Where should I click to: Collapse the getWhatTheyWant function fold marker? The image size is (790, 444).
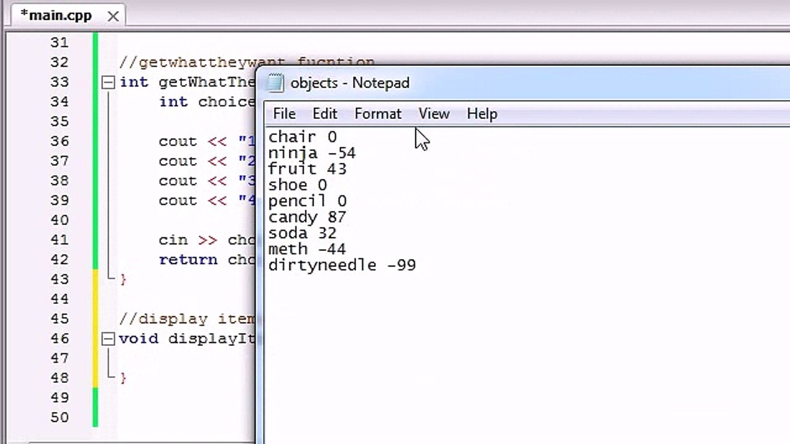[108, 82]
